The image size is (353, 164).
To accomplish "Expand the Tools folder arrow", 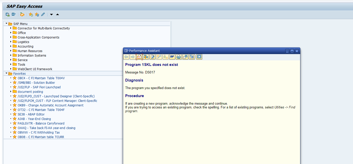I will (x=11, y=64).
